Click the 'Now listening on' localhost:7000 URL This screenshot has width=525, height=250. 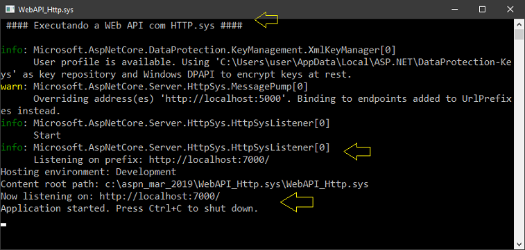(160, 196)
